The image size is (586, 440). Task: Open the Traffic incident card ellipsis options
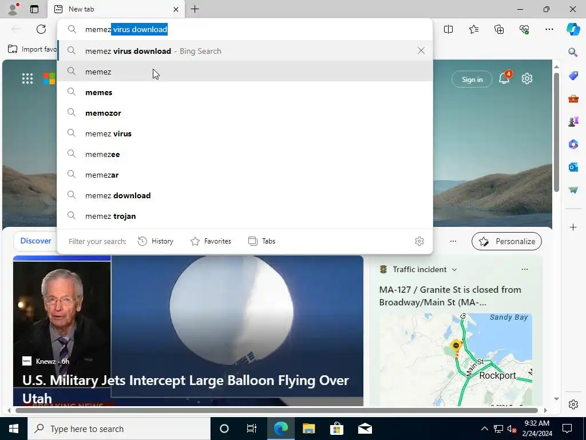(524, 269)
